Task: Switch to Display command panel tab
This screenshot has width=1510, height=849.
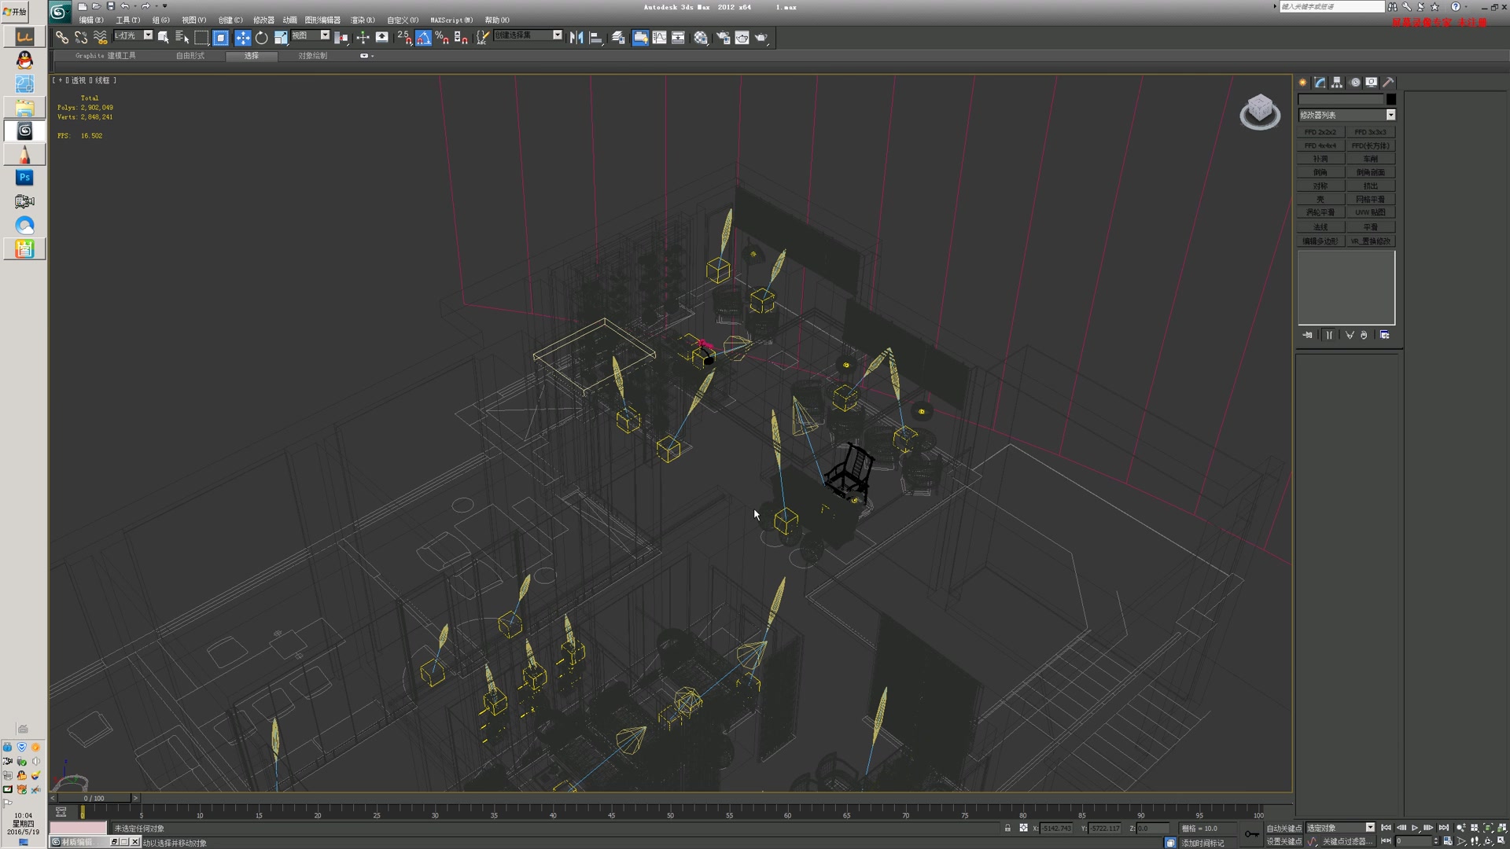Action: coord(1372,82)
